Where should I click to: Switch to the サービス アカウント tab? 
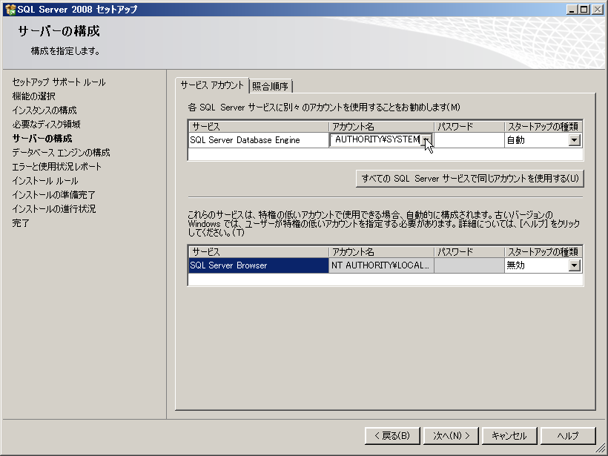click(212, 85)
